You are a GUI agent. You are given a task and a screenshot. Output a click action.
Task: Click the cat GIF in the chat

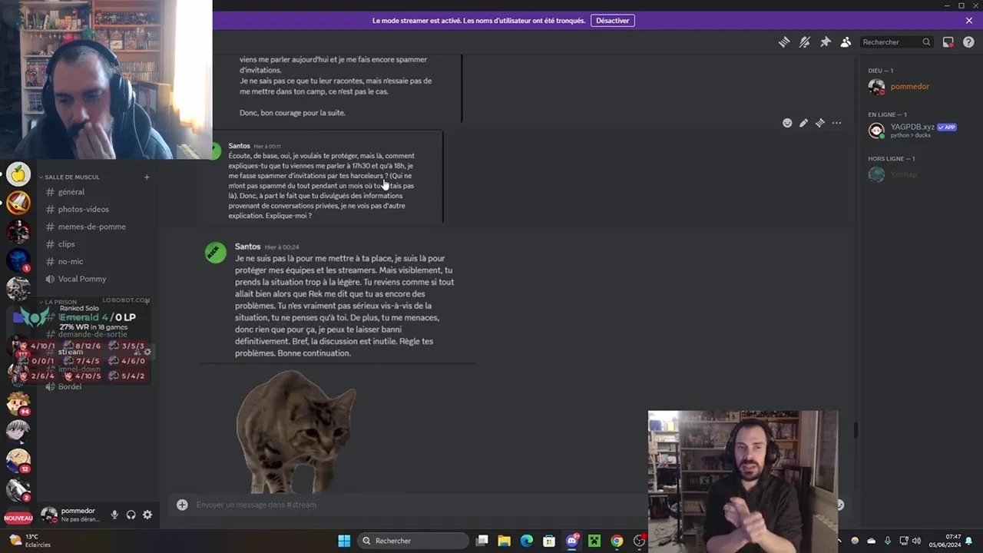pyautogui.click(x=296, y=431)
